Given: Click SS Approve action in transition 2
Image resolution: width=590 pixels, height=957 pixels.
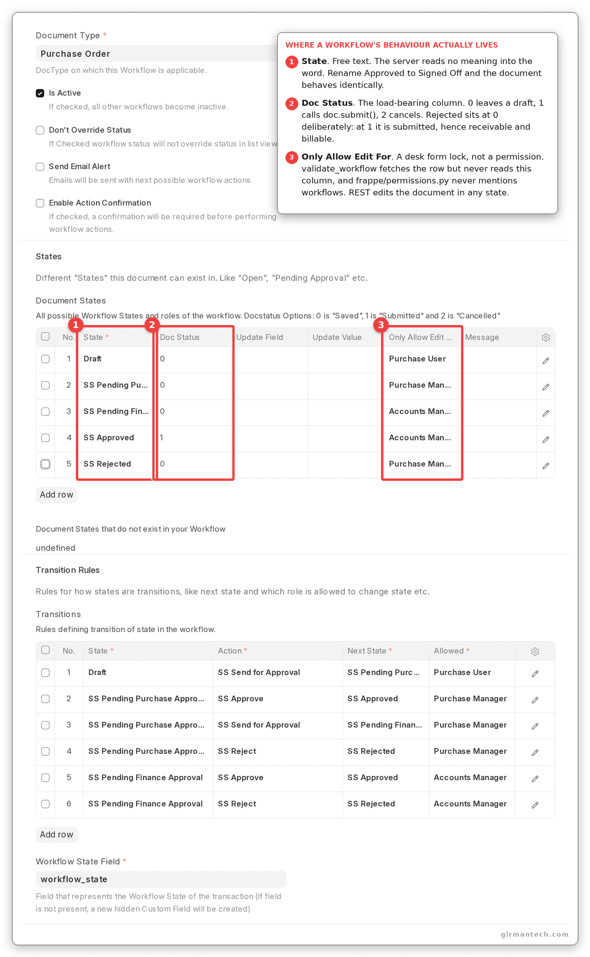Looking at the screenshot, I should click(240, 699).
